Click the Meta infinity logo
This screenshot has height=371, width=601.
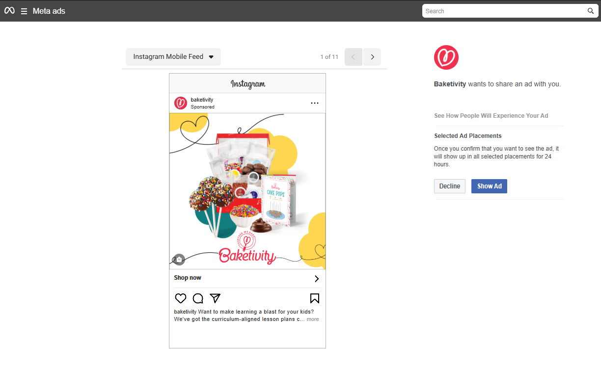[x=9, y=11]
